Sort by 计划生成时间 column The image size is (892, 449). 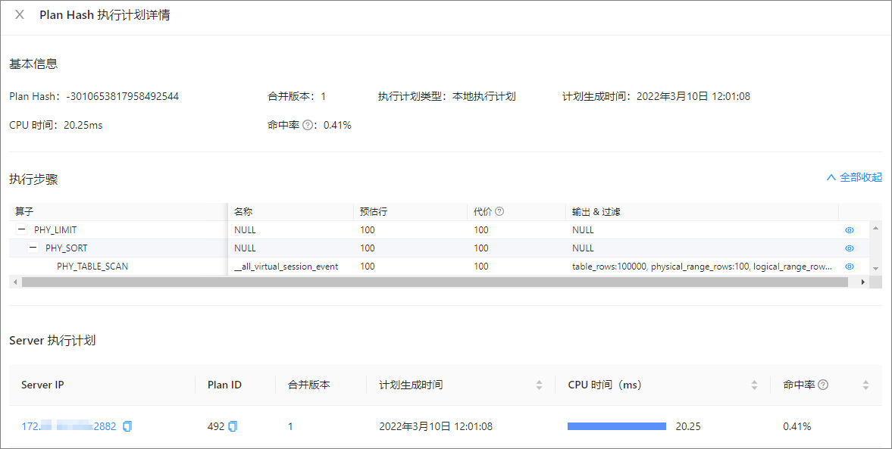[539, 385]
